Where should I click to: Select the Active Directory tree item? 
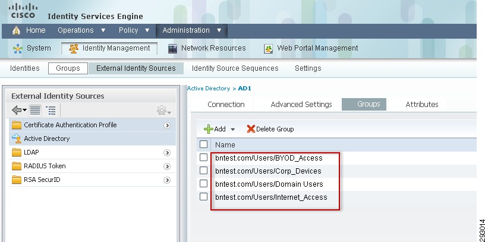pyautogui.click(x=47, y=139)
